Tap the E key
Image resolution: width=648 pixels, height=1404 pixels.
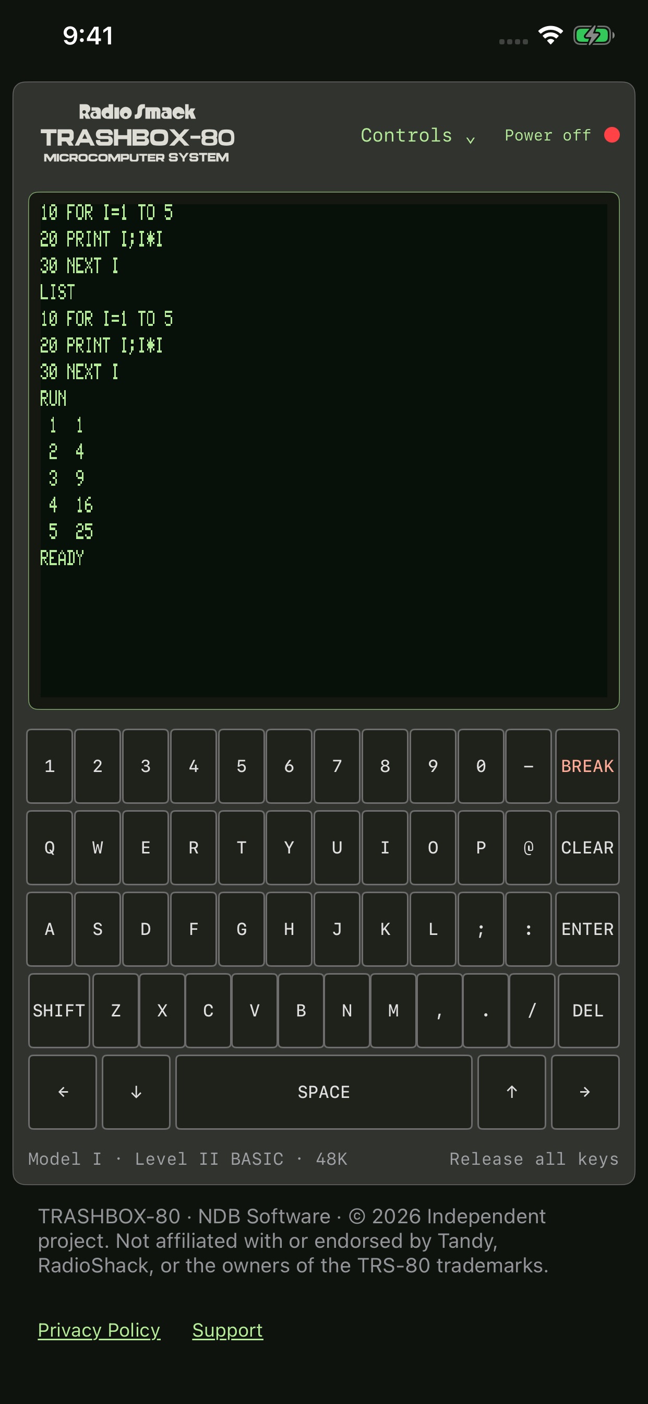146,848
